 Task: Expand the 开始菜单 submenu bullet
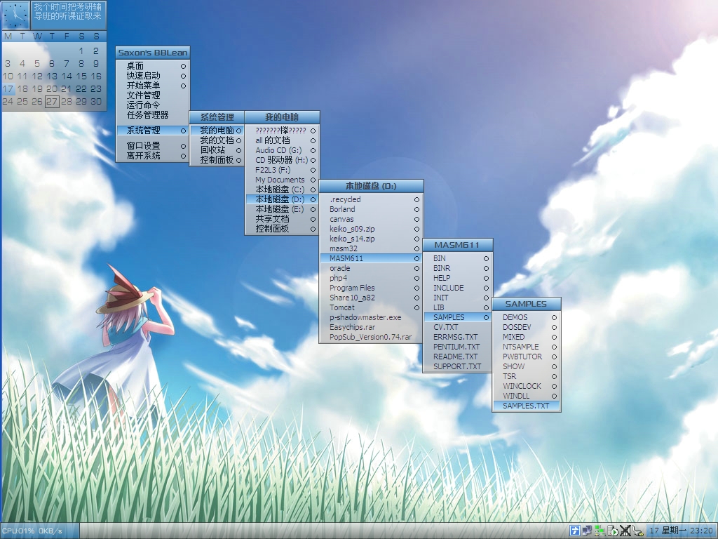tap(183, 86)
